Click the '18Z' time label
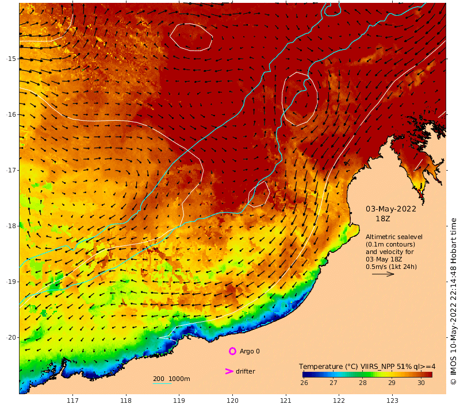This screenshot has height=408, width=460. click(x=383, y=219)
